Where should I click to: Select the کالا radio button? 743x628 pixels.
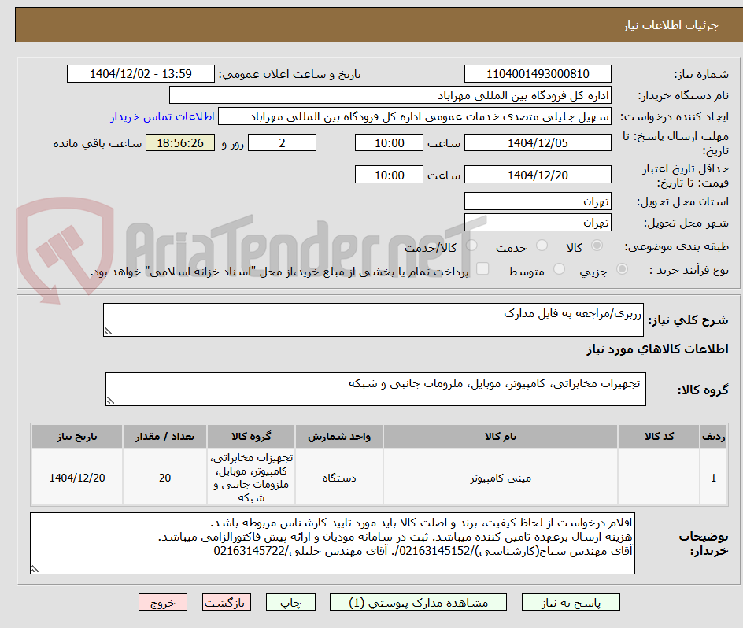tap(597, 246)
